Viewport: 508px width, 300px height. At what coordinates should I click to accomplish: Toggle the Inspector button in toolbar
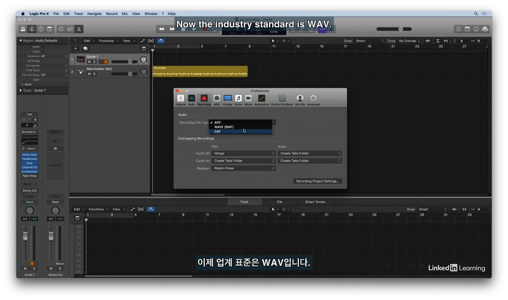pos(32,29)
